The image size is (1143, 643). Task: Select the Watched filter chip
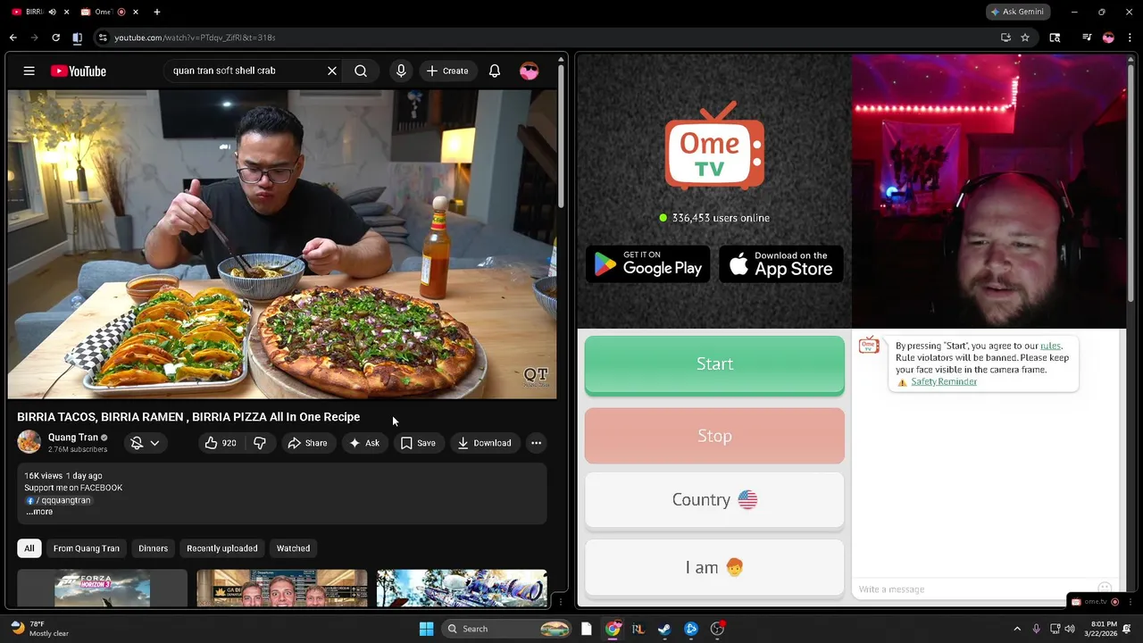click(293, 548)
